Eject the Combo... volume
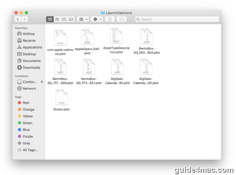 coord(42,82)
